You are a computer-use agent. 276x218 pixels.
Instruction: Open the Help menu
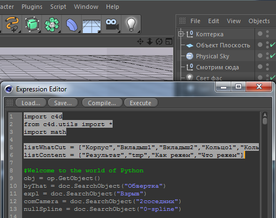(113, 7)
